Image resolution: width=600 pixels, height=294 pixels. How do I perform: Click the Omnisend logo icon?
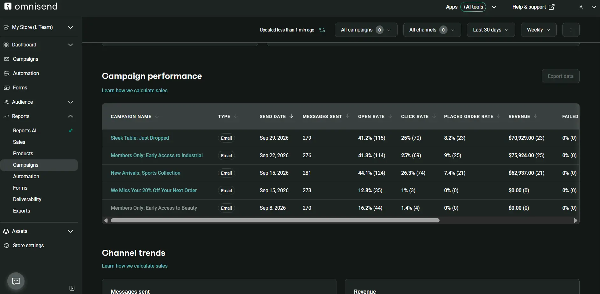coord(8,6)
